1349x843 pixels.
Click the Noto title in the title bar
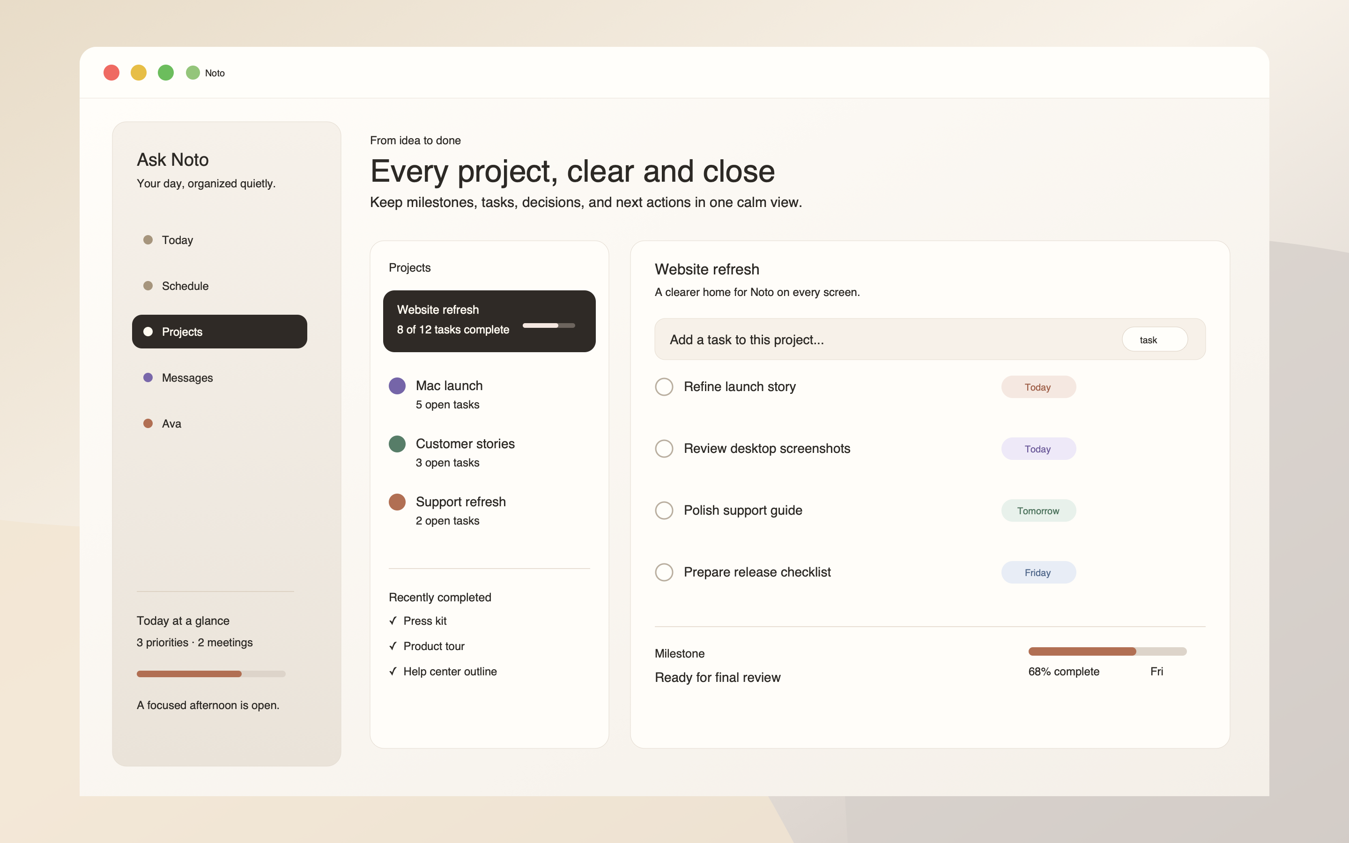click(215, 73)
